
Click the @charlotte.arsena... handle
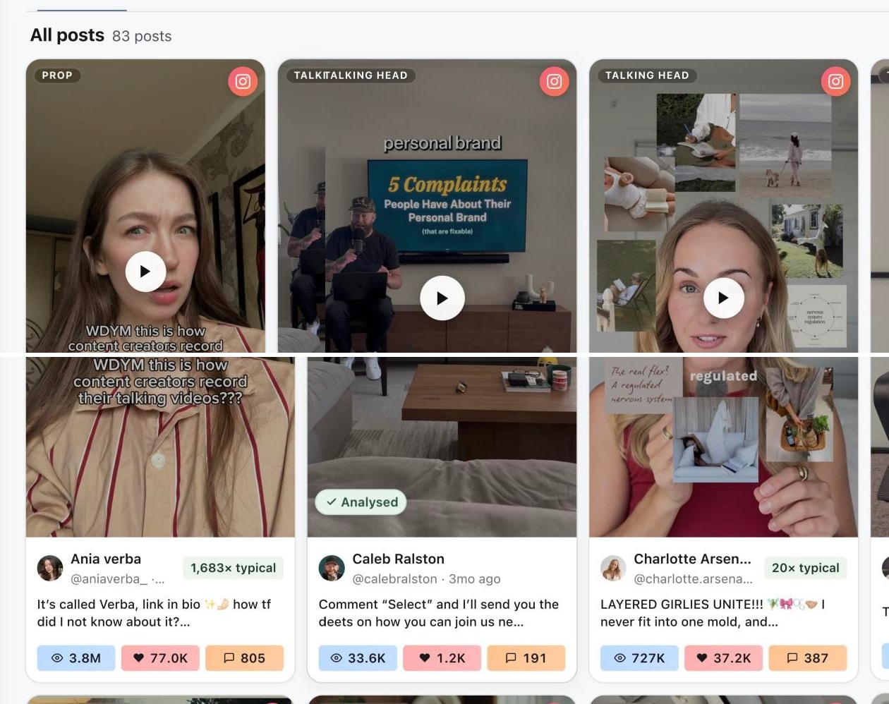pyautogui.click(x=693, y=579)
